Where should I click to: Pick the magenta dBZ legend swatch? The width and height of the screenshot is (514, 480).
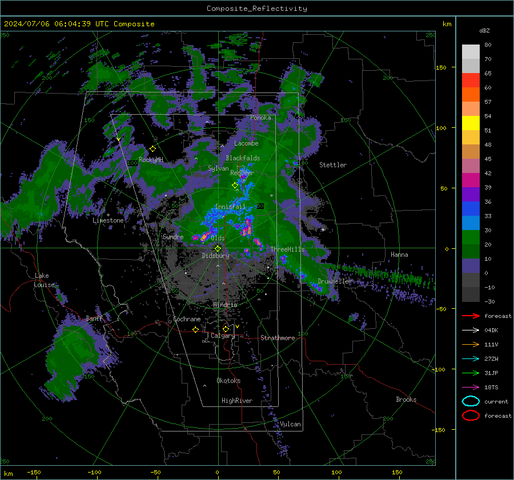point(471,180)
